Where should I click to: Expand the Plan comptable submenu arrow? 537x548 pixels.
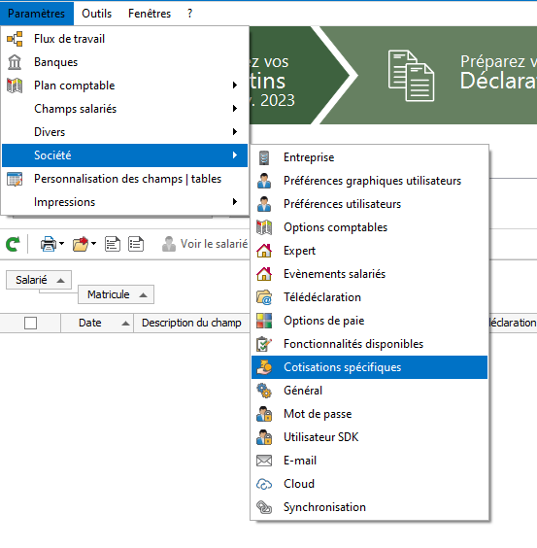click(x=235, y=86)
